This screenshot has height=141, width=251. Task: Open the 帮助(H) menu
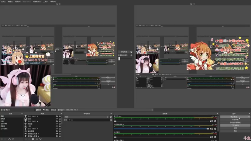(x=53, y=2)
